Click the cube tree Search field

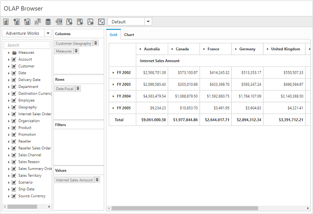tap(27, 45)
